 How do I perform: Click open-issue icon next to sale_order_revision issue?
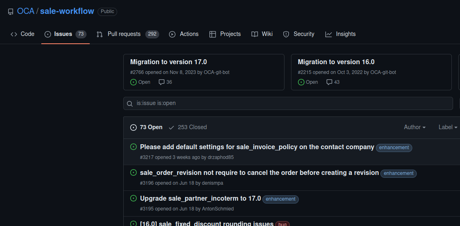pyautogui.click(x=133, y=172)
